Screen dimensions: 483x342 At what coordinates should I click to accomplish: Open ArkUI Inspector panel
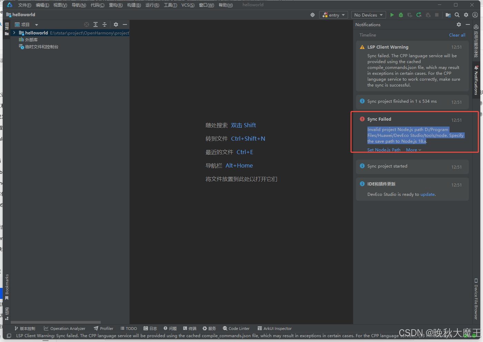pyautogui.click(x=274, y=328)
